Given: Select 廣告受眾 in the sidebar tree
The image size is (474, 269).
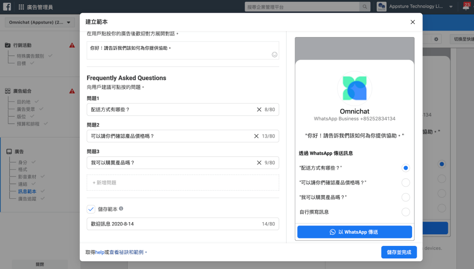Looking at the screenshot, I should pos(26,109).
